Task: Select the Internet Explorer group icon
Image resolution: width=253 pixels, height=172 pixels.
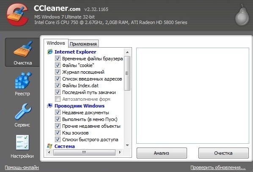Action: pos(50,52)
